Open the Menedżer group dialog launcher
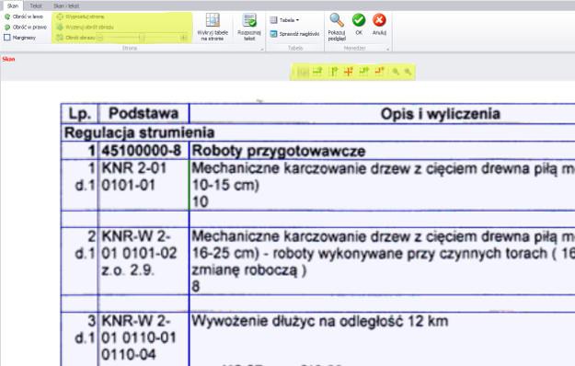 coord(387,49)
